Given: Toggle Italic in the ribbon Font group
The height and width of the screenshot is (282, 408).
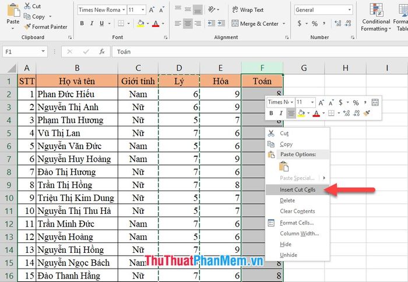Looking at the screenshot, I should 92,23.
